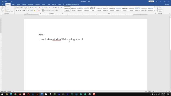The height and width of the screenshot is (96, 171).
Task: Click the zoom slider handle
Action: point(162,91)
